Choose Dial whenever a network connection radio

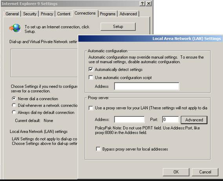[x=14, y=105]
